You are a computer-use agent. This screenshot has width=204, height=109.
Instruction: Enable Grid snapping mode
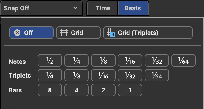pos(78,33)
